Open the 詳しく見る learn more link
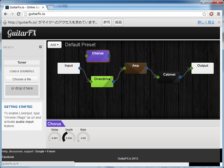Screen dimensions: 224x168 [x=206, y=22]
